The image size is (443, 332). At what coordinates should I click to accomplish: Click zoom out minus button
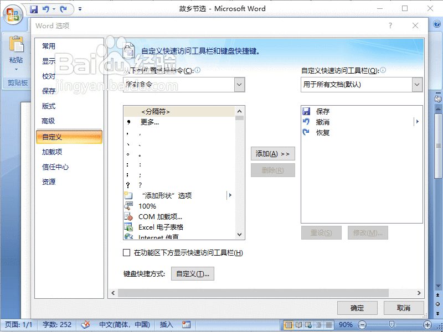click(x=362, y=325)
